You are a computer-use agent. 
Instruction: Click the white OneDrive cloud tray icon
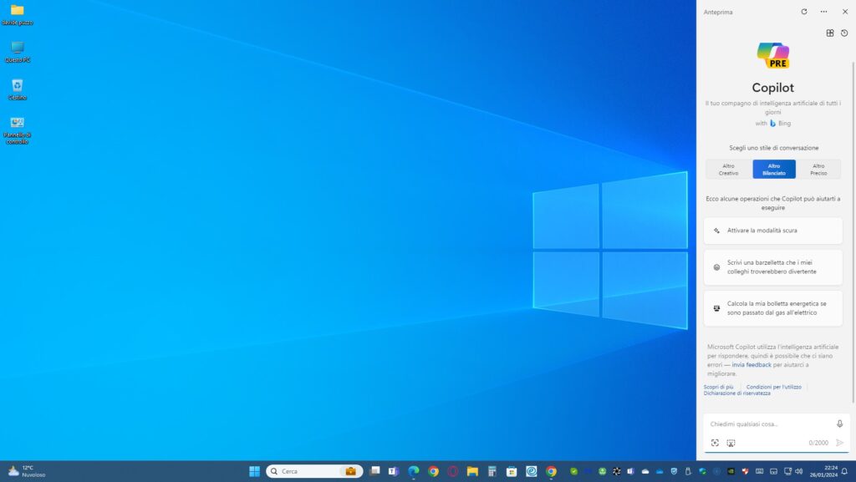point(645,472)
